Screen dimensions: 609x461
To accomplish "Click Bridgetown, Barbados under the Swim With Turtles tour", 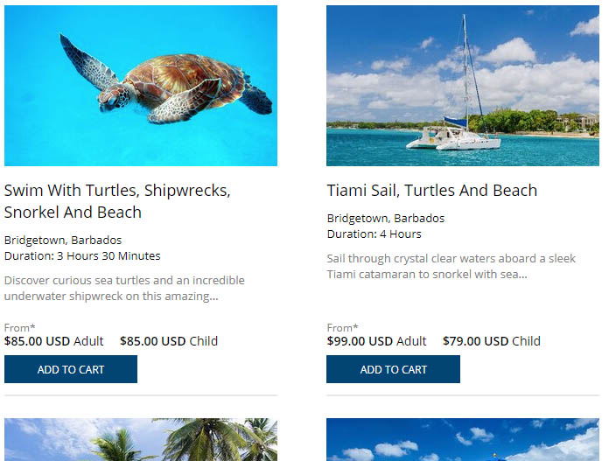I will click(x=63, y=240).
